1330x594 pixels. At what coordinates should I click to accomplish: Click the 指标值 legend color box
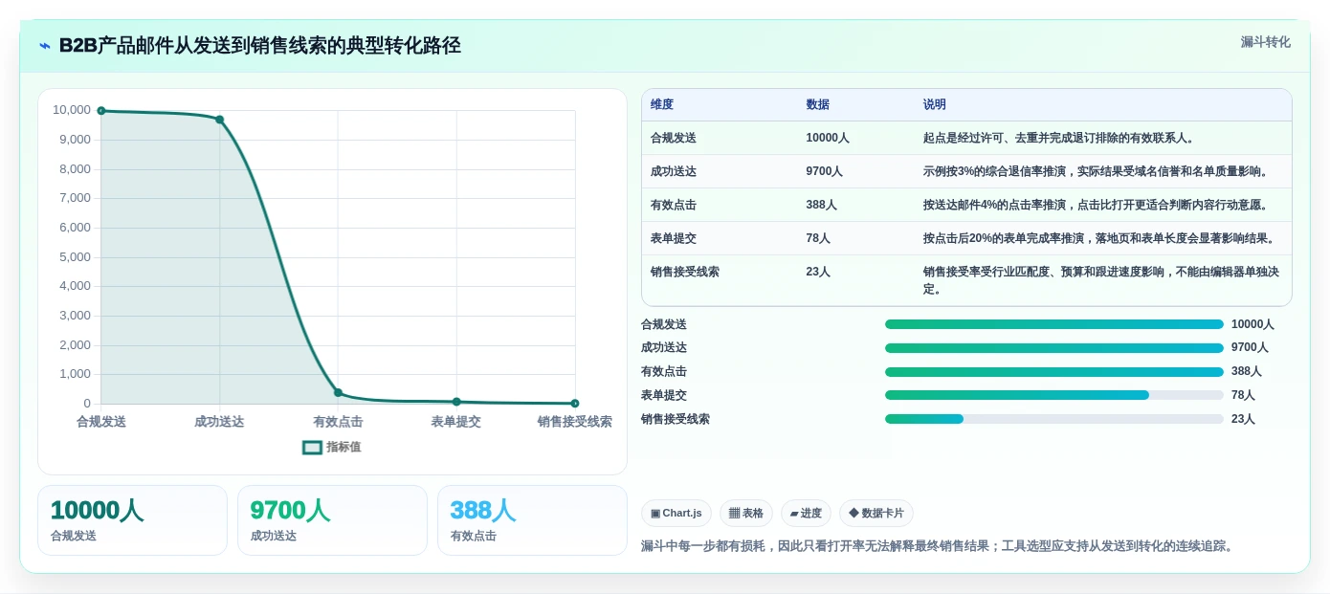(x=312, y=447)
